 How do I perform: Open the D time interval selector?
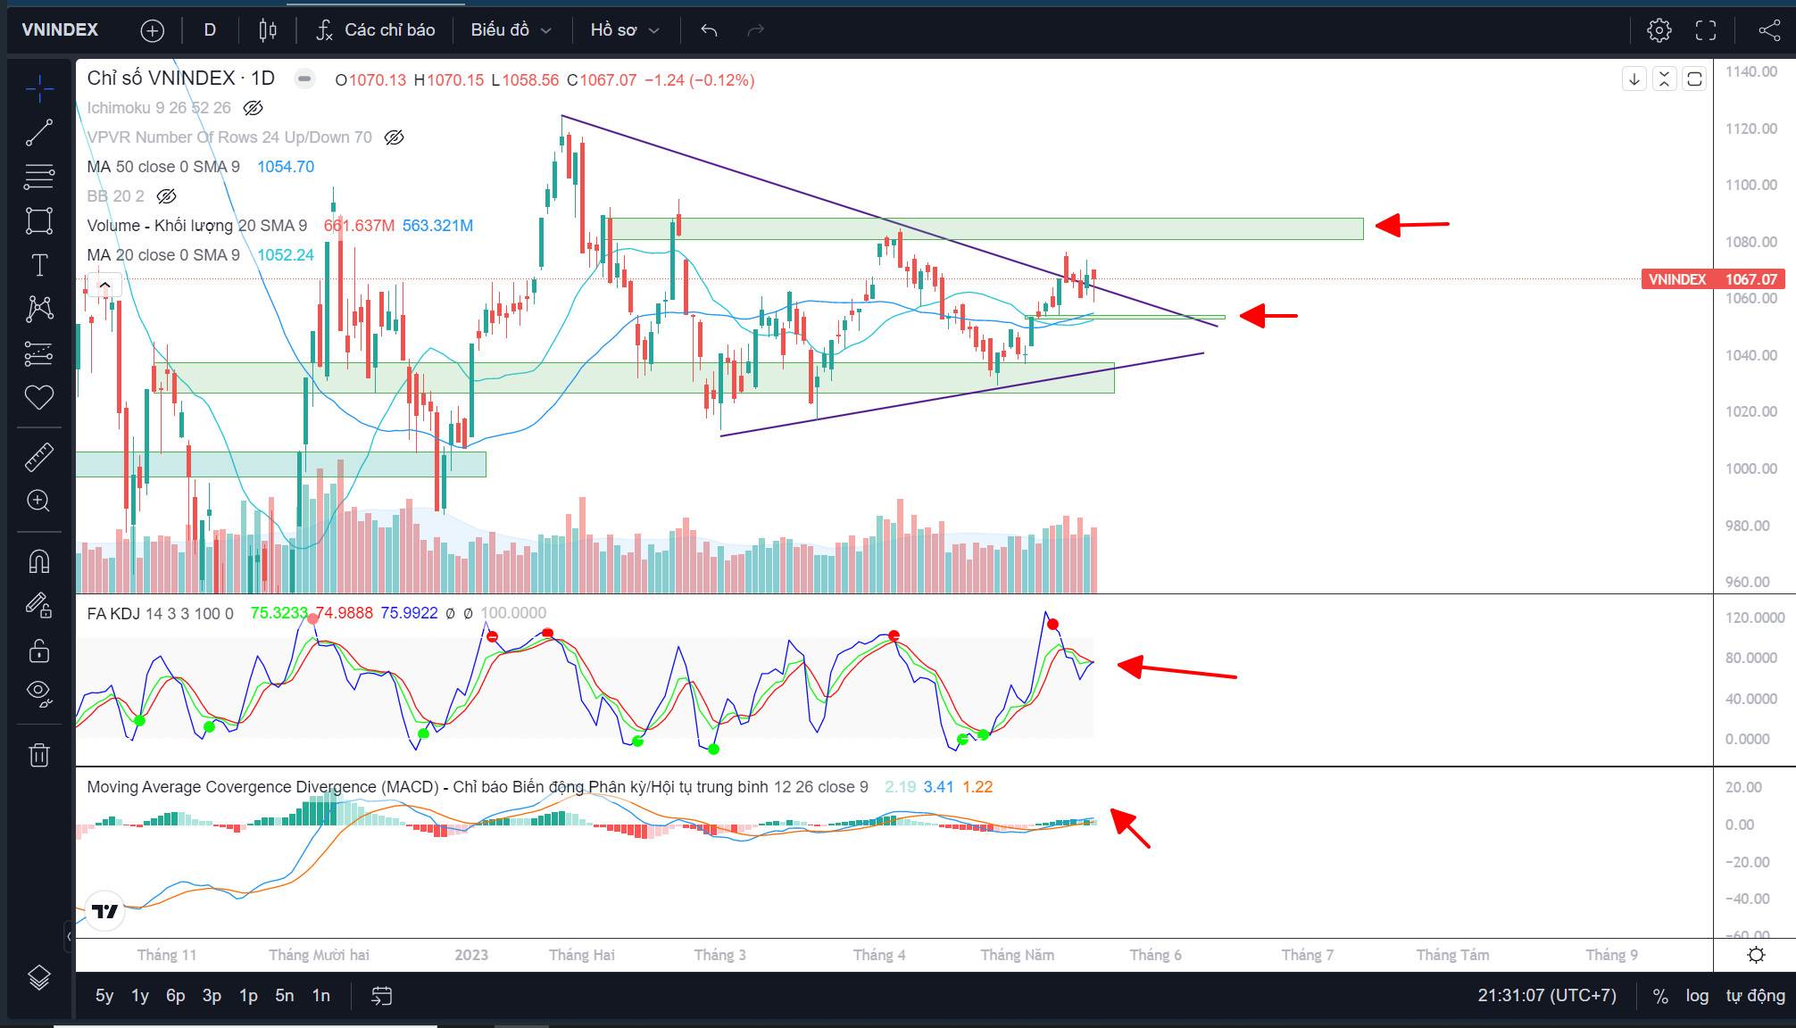click(210, 30)
